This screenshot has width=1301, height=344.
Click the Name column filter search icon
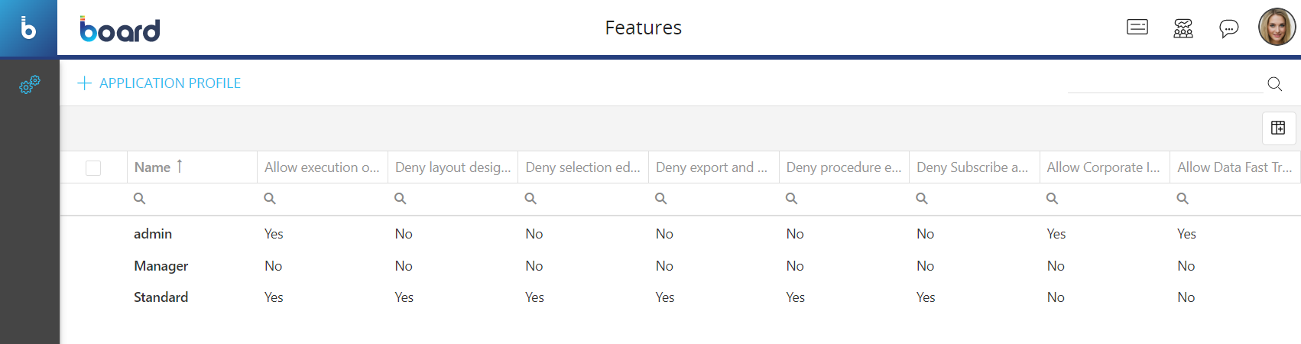click(140, 199)
